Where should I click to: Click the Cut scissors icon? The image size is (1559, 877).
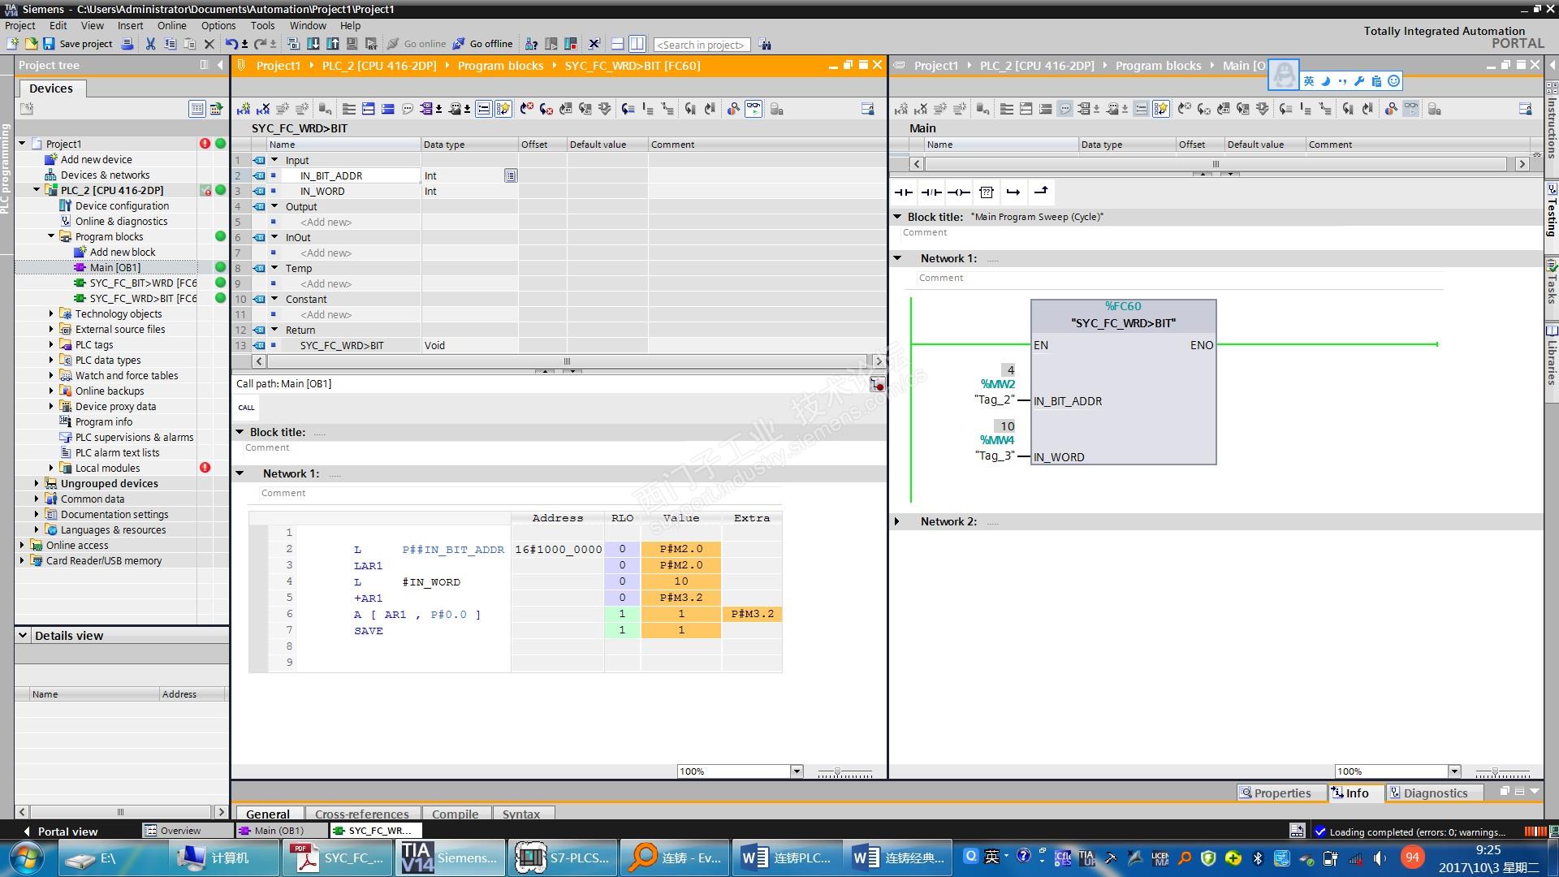point(150,44)
